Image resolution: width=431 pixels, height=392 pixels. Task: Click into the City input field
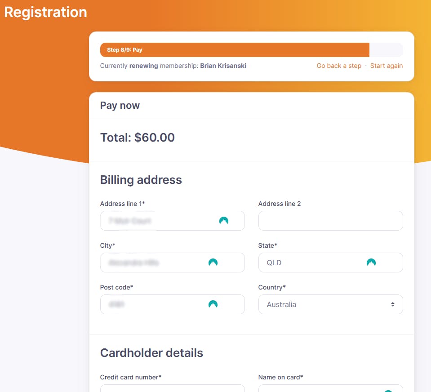click(x=153, y=263)
